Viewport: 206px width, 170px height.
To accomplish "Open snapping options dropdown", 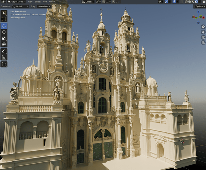I will click(x=108, y=2).
